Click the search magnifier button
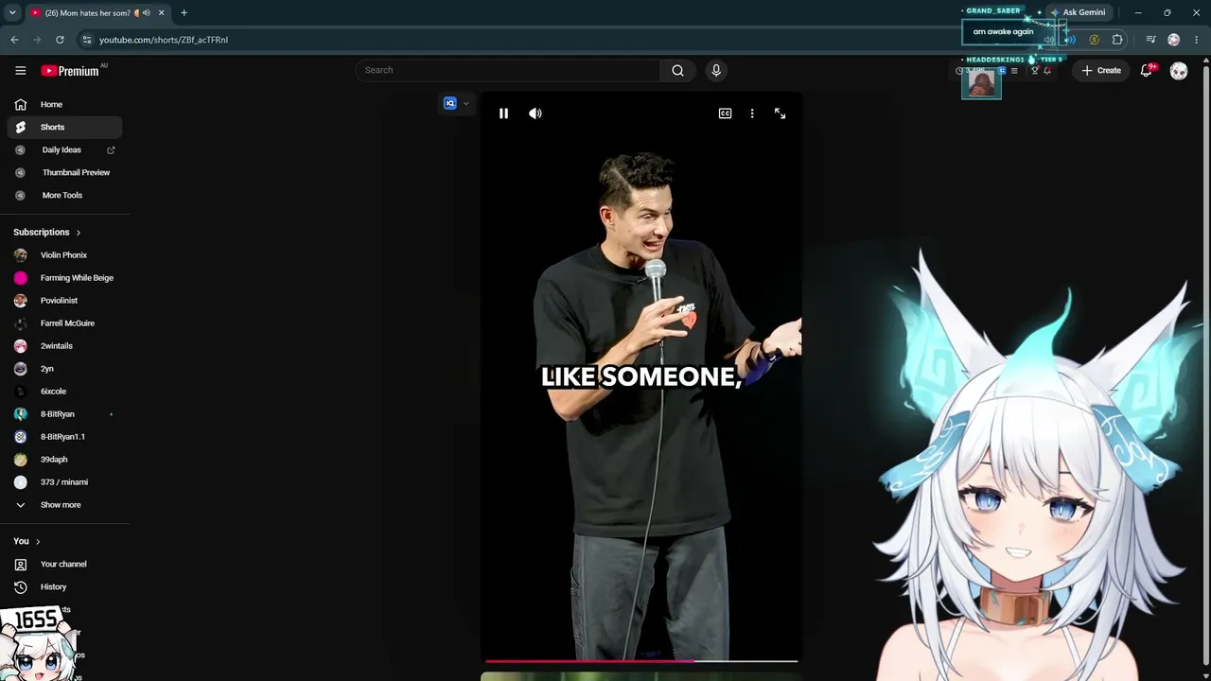Image resolution: width=1211 pixels, height=681 pixels. (677, 70)
